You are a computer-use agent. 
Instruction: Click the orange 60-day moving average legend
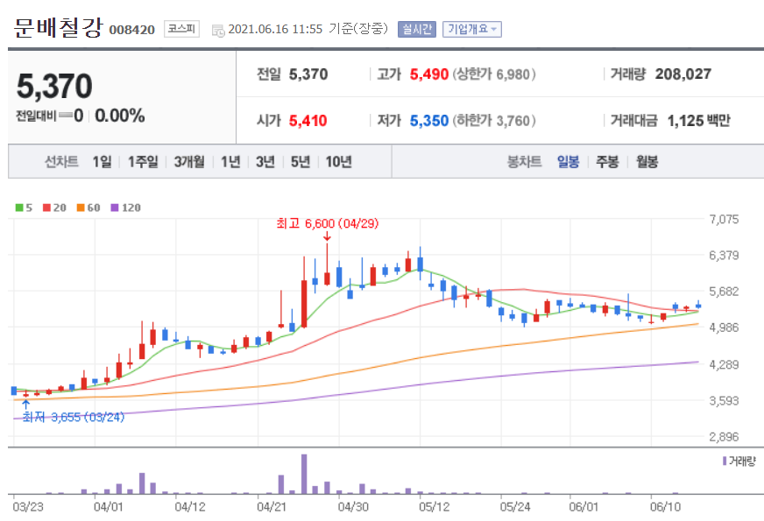pyautogui.click(x=88, y=208)
